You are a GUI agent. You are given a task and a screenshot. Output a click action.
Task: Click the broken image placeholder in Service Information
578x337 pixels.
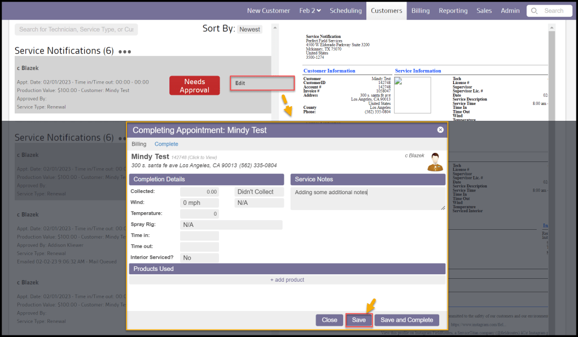412,95
